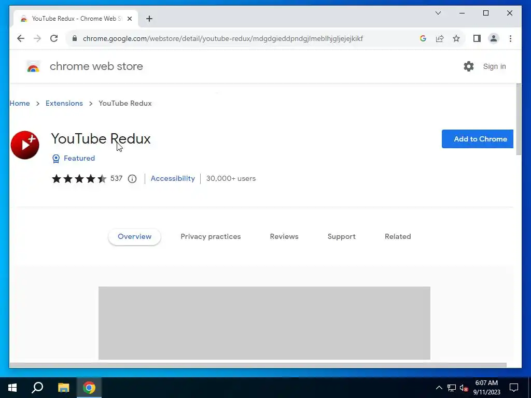Click the taskbar clock showing 6:07 AM
531x398 pixels.
(486, 388)
